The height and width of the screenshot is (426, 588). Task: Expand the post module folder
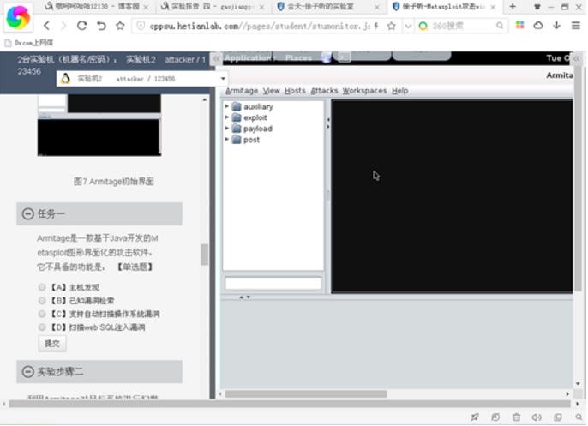[227, 140]
